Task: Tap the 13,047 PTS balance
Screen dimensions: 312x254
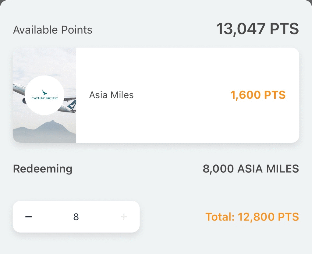Action: click(x=257, y=29)
